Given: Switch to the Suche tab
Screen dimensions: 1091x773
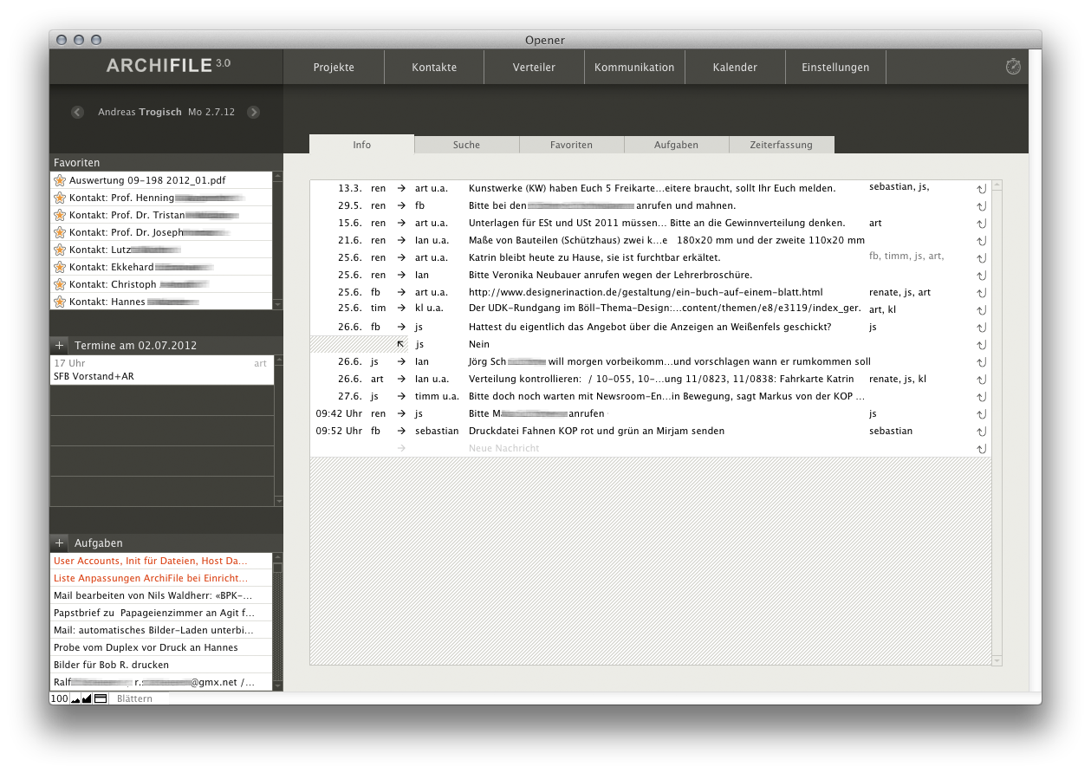Looking at the screenshot, I should 466,145.
